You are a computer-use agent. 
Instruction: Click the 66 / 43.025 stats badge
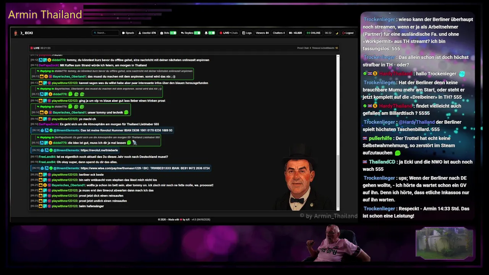295,33
